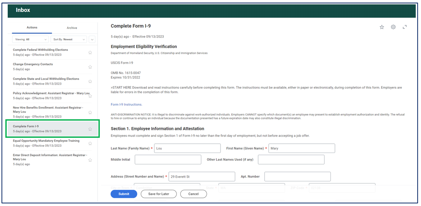Switch to the Archive tab
The height and width of the screenshot is (206, 421).
pos(72,28)
